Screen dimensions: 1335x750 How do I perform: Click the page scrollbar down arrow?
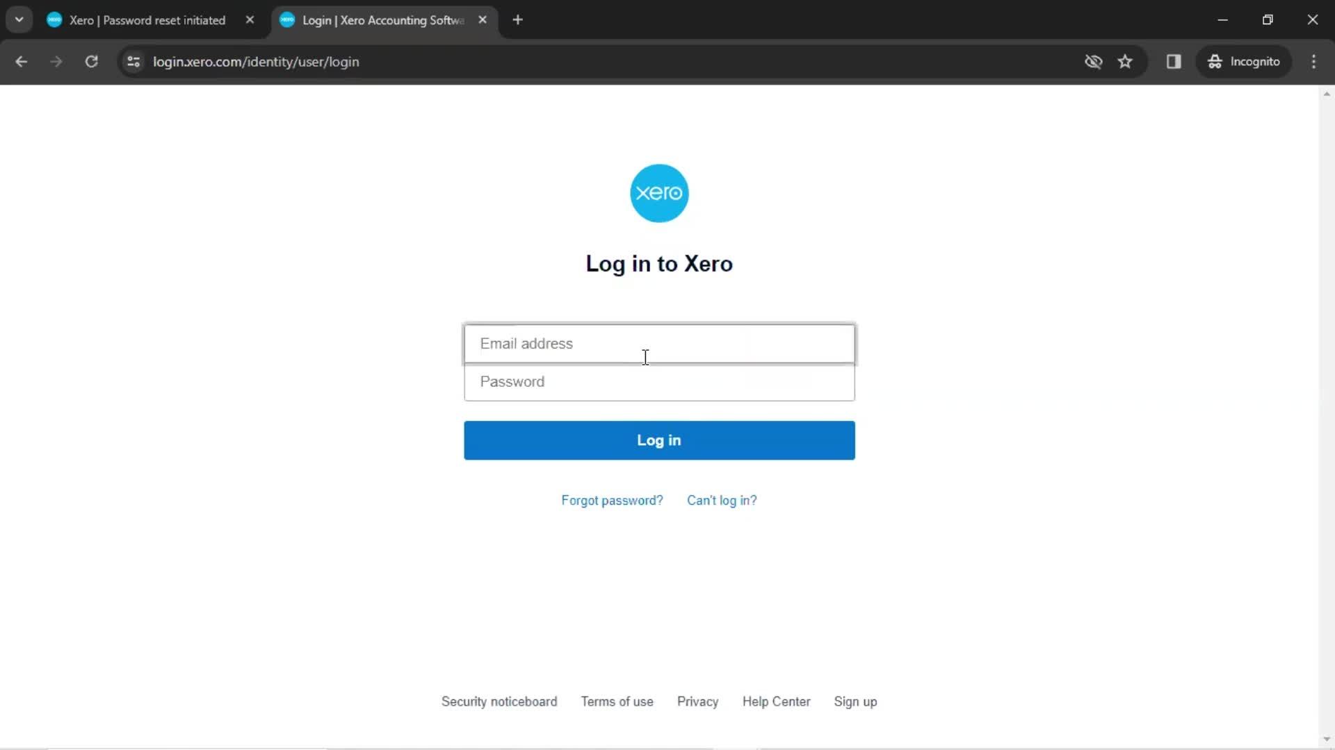(x=1327, y=740)
